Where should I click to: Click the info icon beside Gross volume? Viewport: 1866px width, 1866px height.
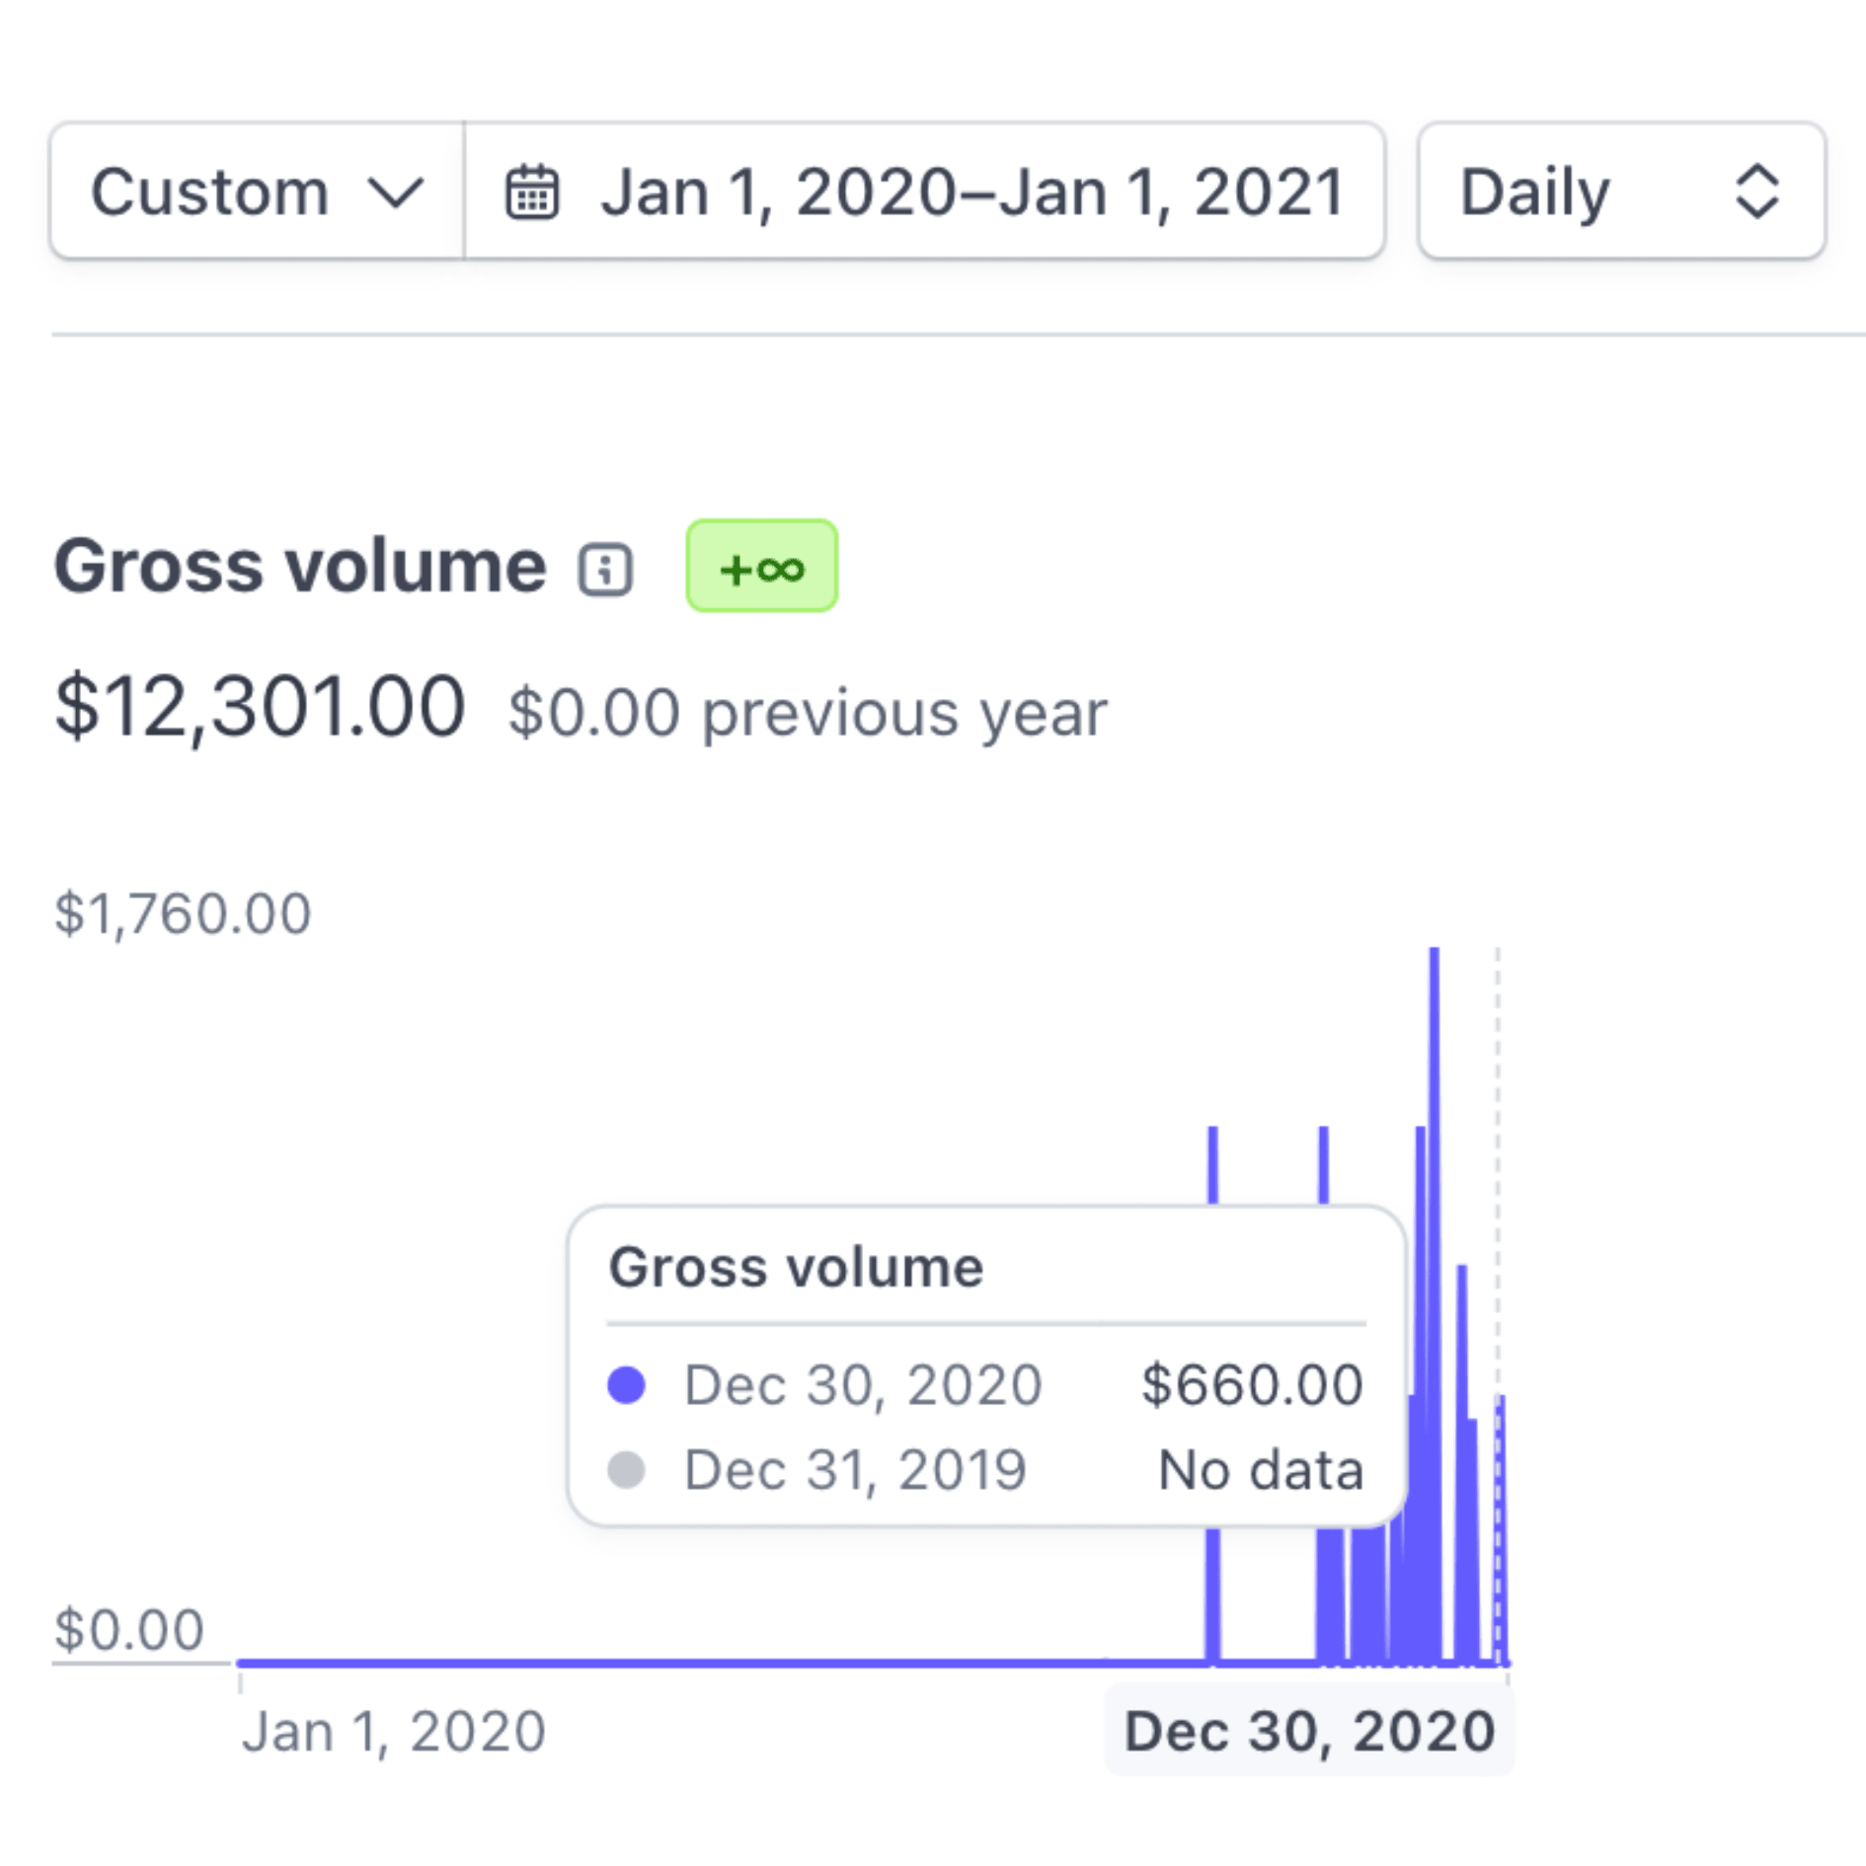click(604, 570)
